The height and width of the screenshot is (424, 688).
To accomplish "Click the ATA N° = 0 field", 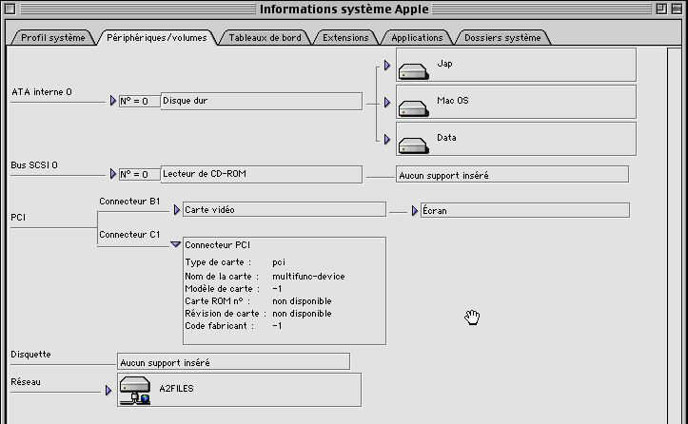I will pyautogui.click(x=139, y=102).
